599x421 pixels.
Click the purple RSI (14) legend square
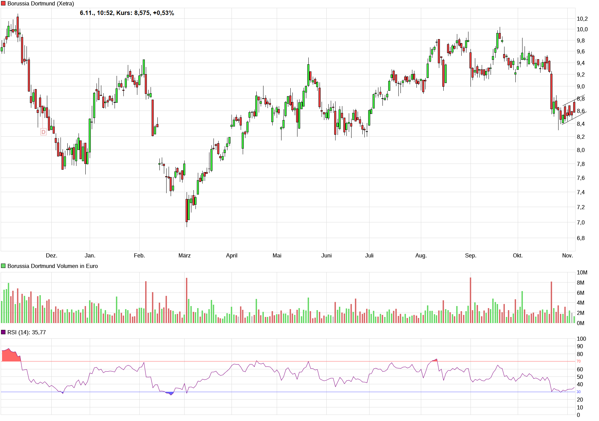coord(3,332)
